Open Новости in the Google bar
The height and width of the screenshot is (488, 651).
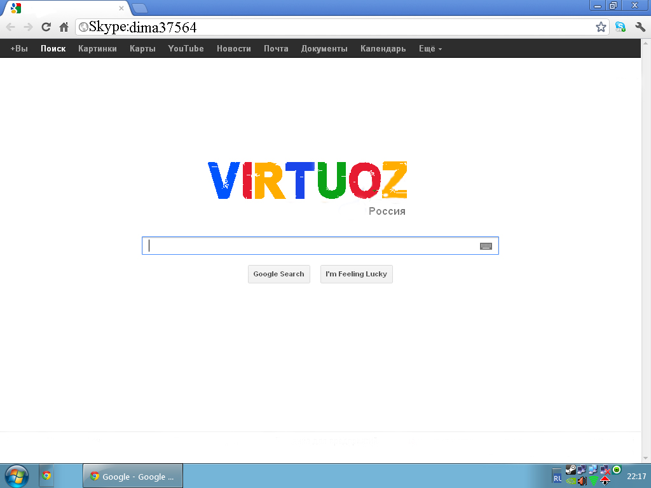(x=234, y=48)
